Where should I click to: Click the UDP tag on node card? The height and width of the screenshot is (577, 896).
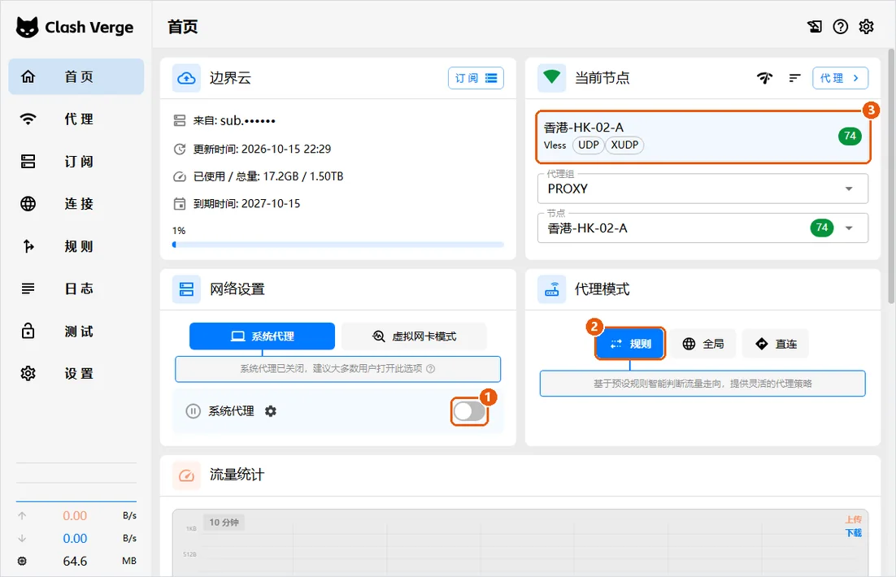(588, 145)
